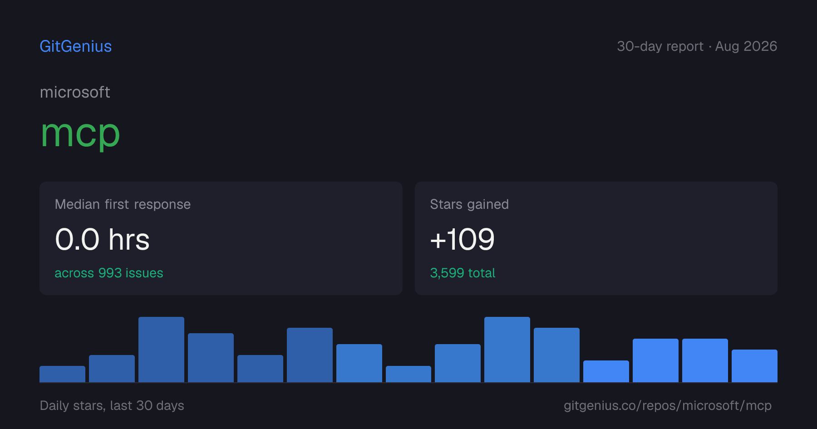Open the gitgenius.co/repos/microsoft/mcp link
Image resolution: width=817 pixels, height=429 pixels.
point(668,405)
